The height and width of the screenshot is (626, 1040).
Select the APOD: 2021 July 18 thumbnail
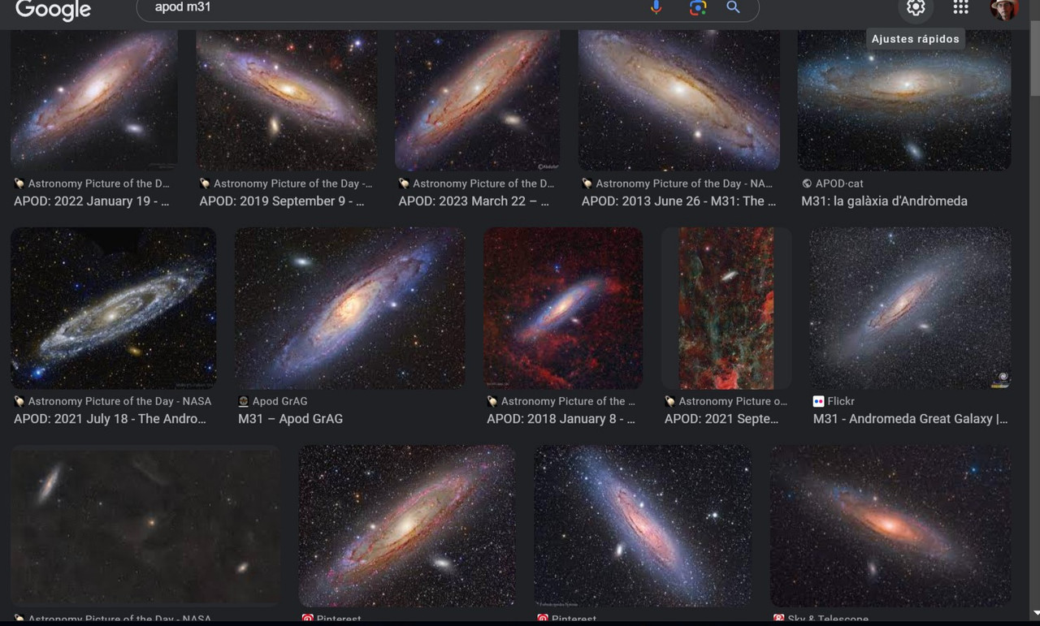(113, 308)
